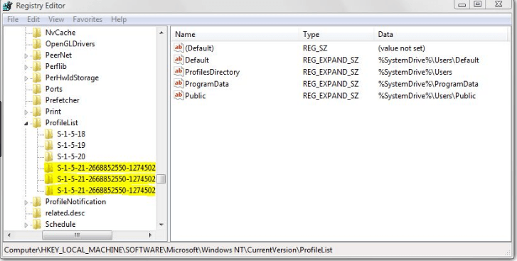Viewport: 517px width, 261px height.
Task: Click the ProfilesDirectory value's ab icon
Action: click(x=178, y=72)
